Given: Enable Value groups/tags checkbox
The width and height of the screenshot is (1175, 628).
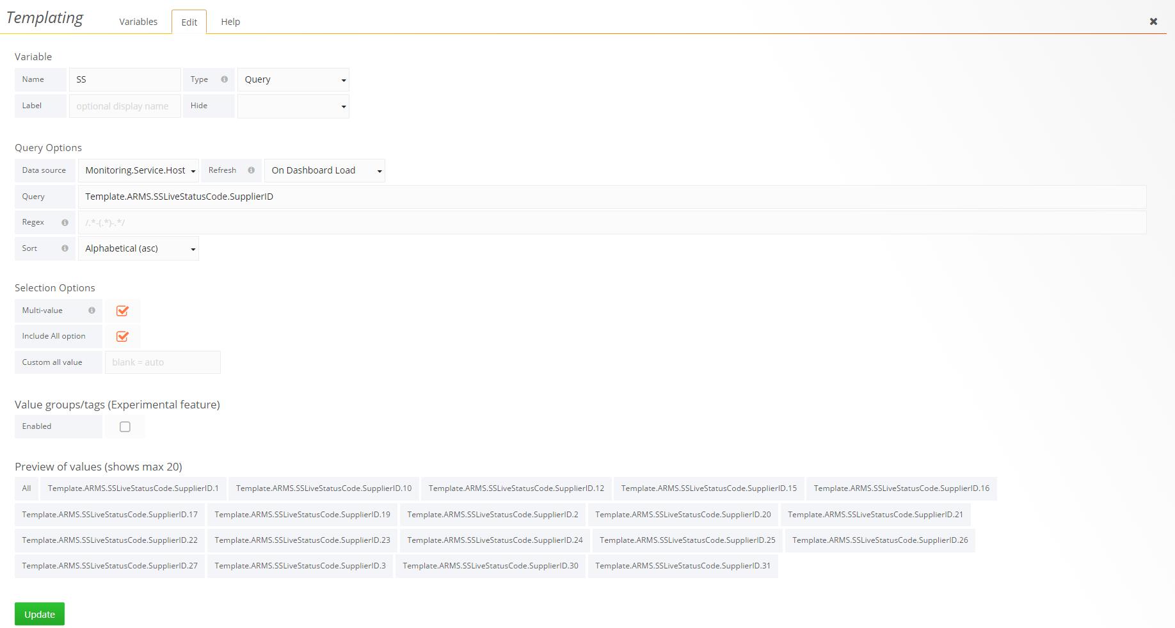Looking at the screenshot, I should tap(125, 427).
